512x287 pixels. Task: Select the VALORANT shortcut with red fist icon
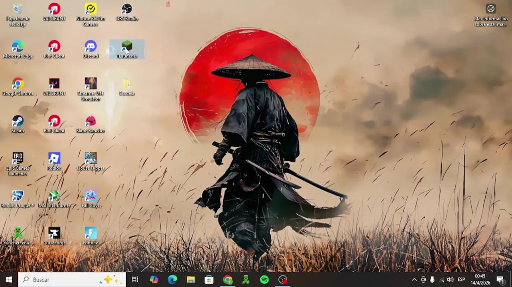click(54, 12)
